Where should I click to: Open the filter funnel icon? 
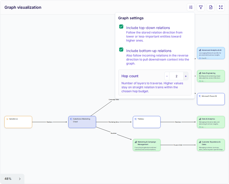click(x=201, y=7)
